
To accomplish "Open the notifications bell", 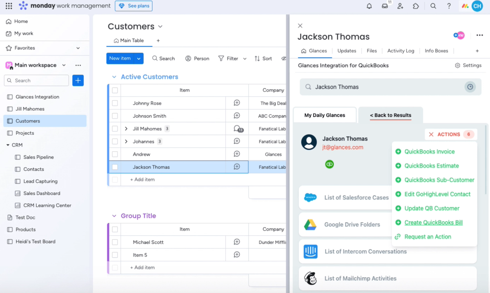I will coord(369,6).
